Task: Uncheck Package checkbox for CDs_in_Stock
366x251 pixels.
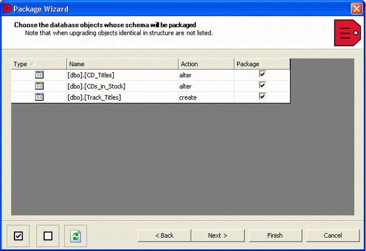Action: [x=262, y=85]
